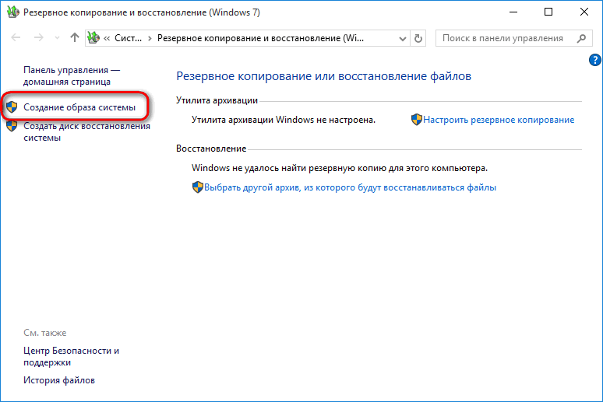Click the Восстановление section label
The image size is (603, 402).
[211, 149]
